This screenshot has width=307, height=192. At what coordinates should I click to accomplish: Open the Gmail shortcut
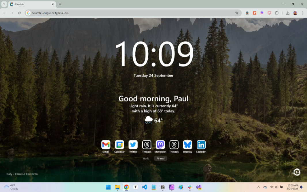coord(106,145)
